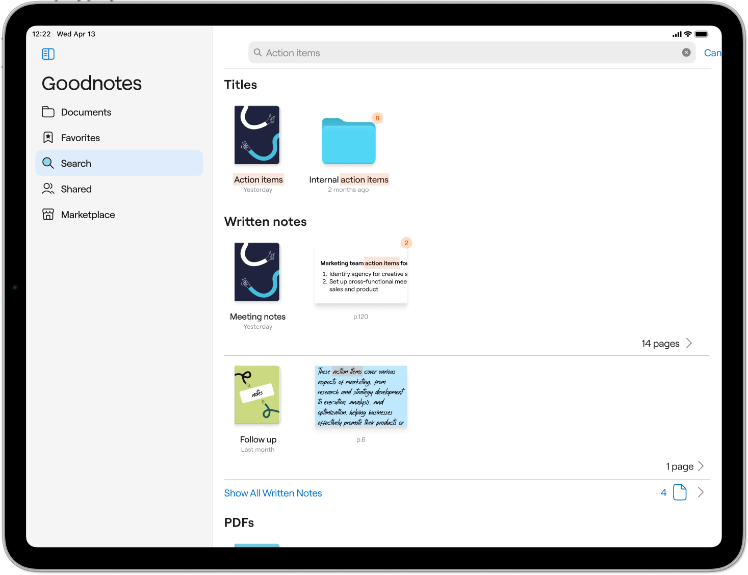Expand the 1 page result chevron
748x575 pixels.
701,466
